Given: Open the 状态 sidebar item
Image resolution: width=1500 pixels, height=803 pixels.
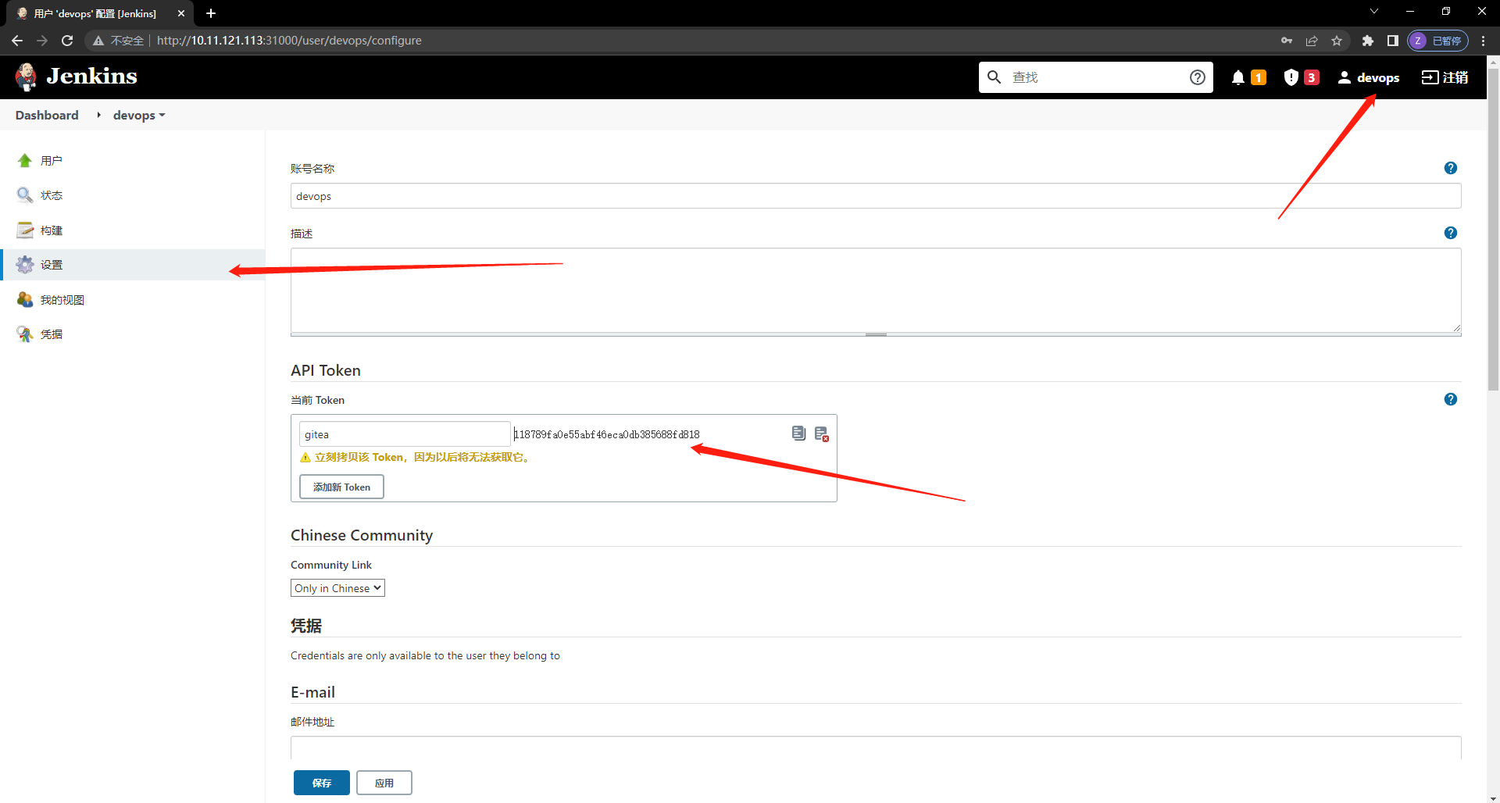Looking at the screenshot, I should [52, 195].
